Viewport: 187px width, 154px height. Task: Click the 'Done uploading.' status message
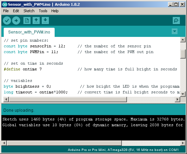(x=19, y=110)
